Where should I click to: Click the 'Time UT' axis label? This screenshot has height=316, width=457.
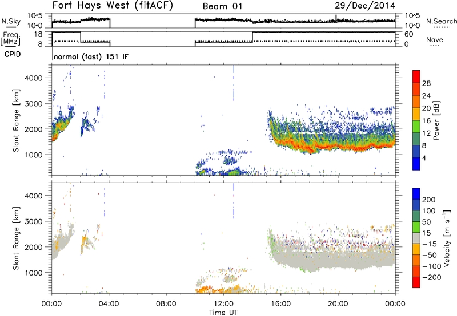223,313
